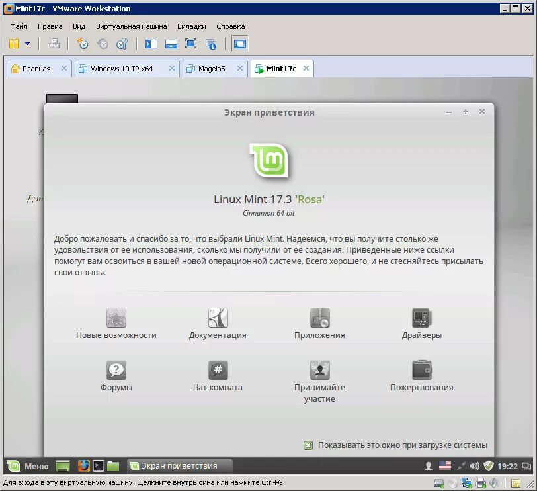Open the window list applet beside the clock
The image size is (537, 491).
526,466
